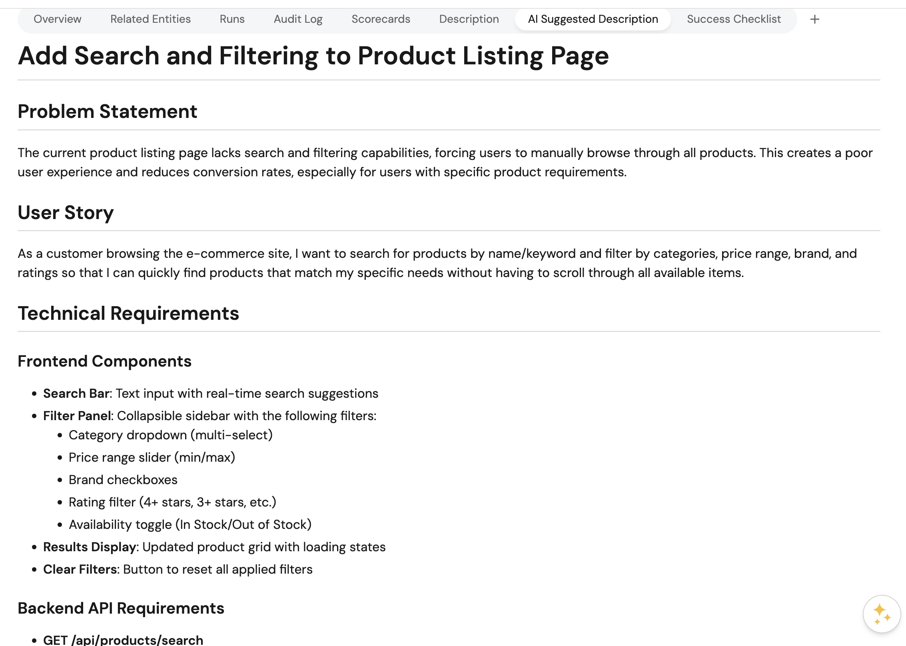
Task: Click the page title about Search and Filtering
Action: [313, 56]
